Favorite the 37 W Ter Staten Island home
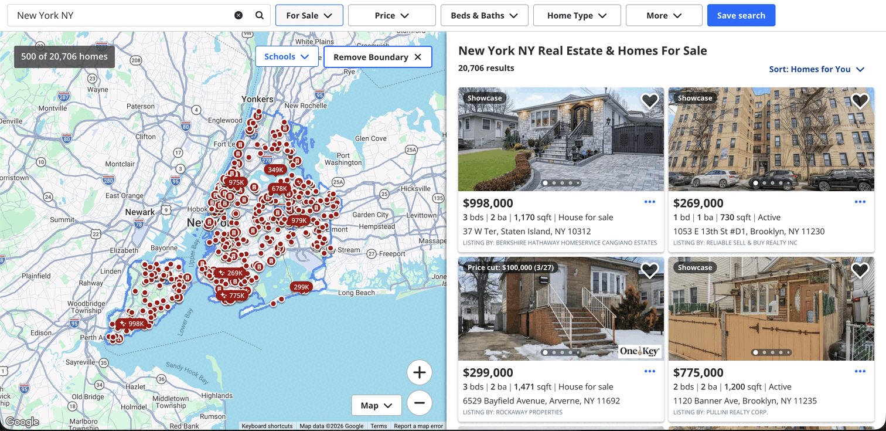Viewport: 886px width, 431px height. click(649, 101)
